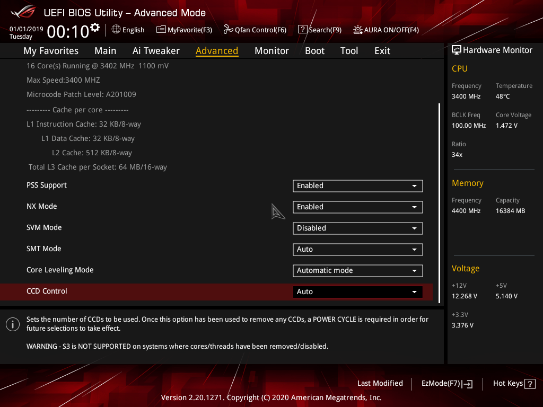
Task: Click the Version 2.20.1271 copyright text
Action: click(x=271, y=397)
